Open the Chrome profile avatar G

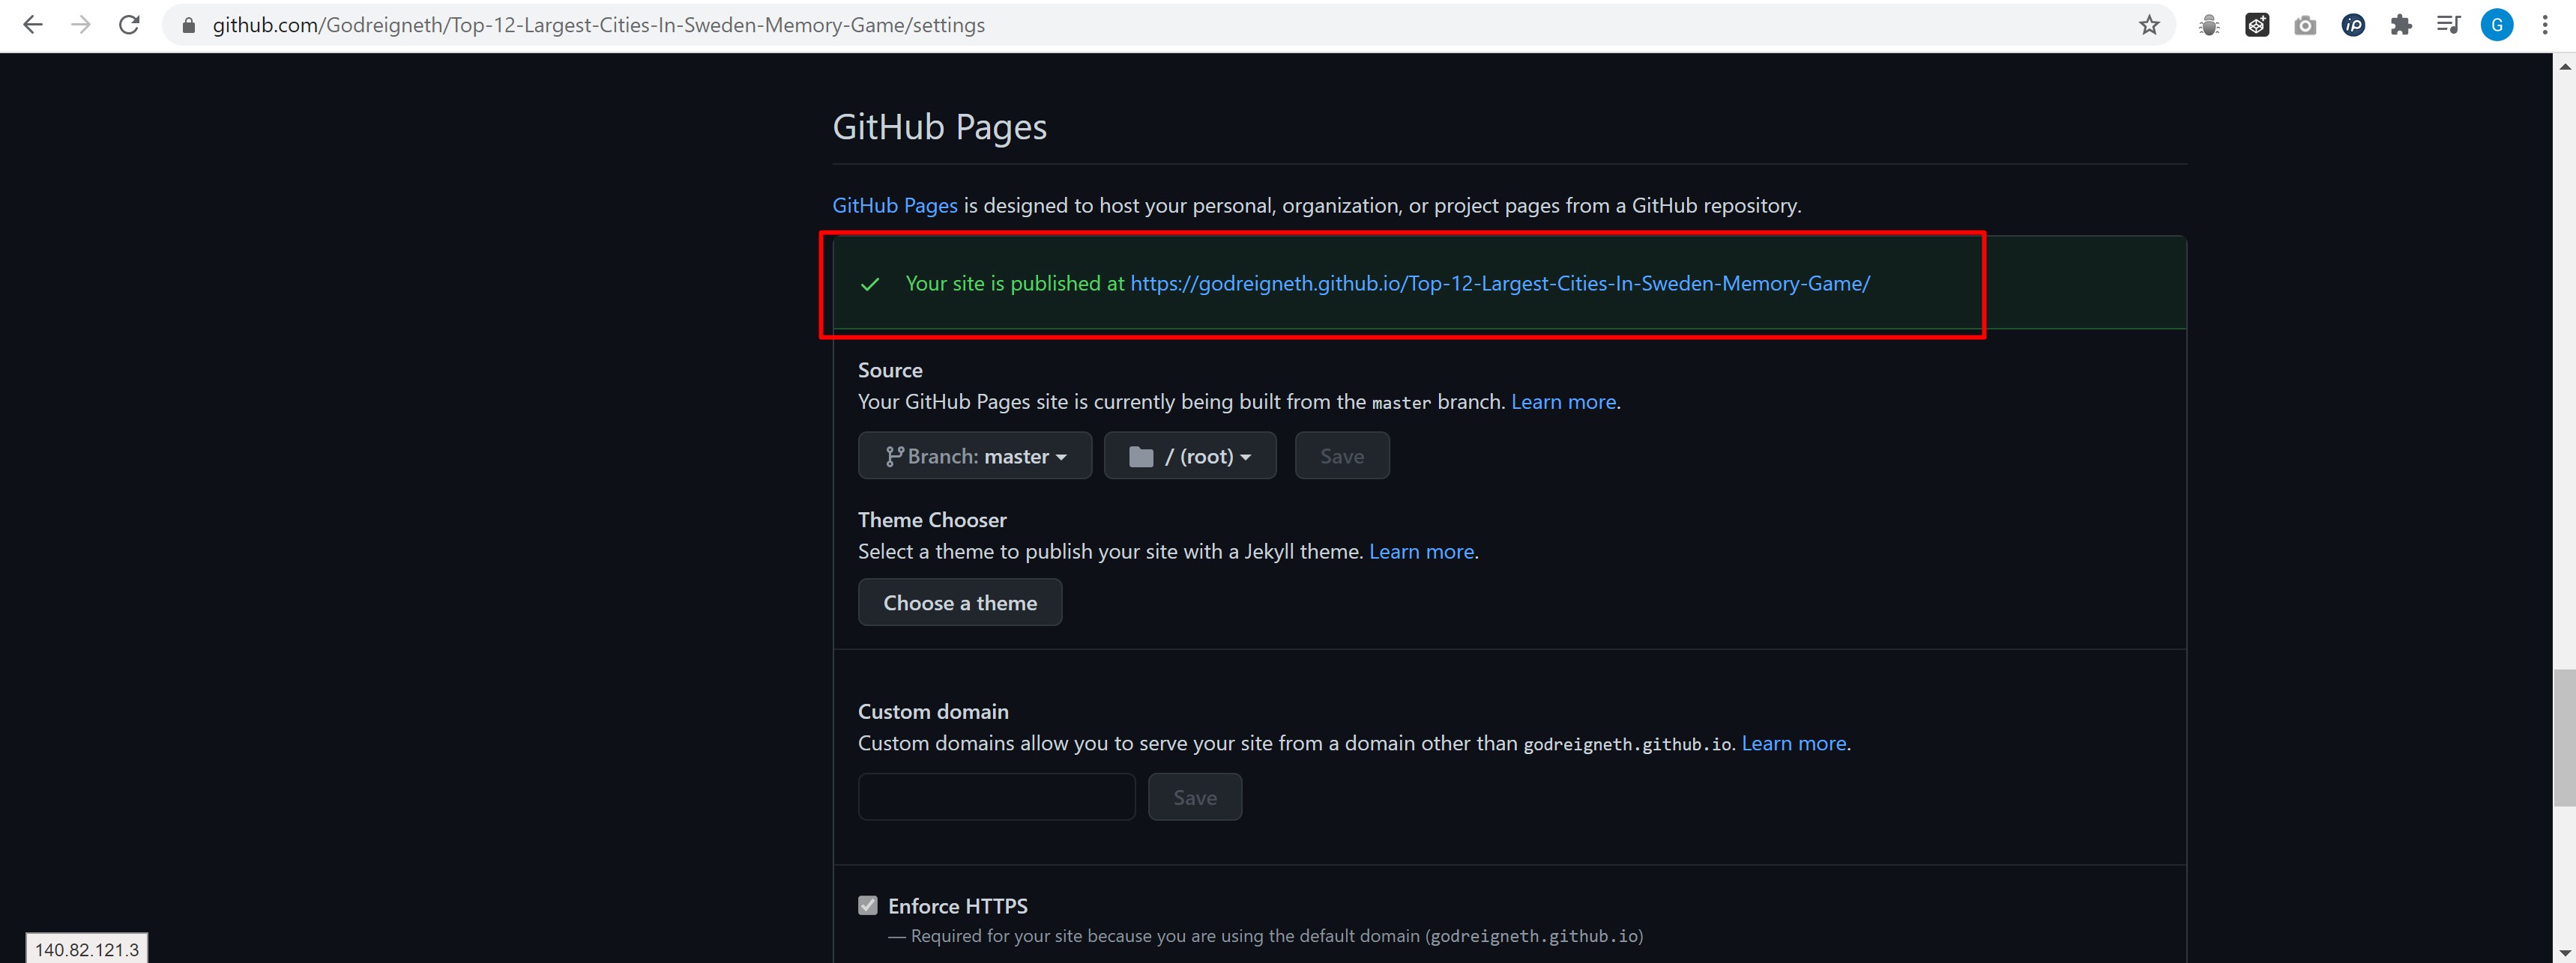tap(2497, 25)
